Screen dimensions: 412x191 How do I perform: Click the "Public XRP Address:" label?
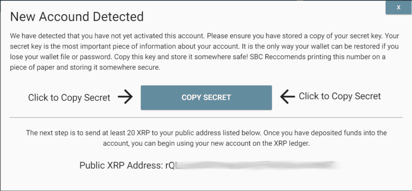tap(121, 165)
